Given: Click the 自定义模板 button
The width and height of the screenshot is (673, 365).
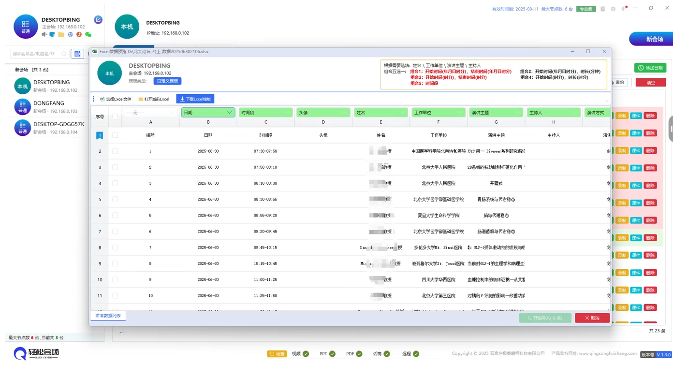Looking at the screenshot, I should pyautogui.click(x=168, y=81).
